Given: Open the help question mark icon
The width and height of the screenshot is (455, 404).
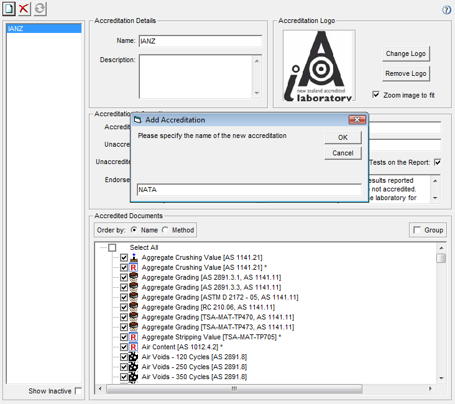Looking at the screenshot, I should 446,10.
